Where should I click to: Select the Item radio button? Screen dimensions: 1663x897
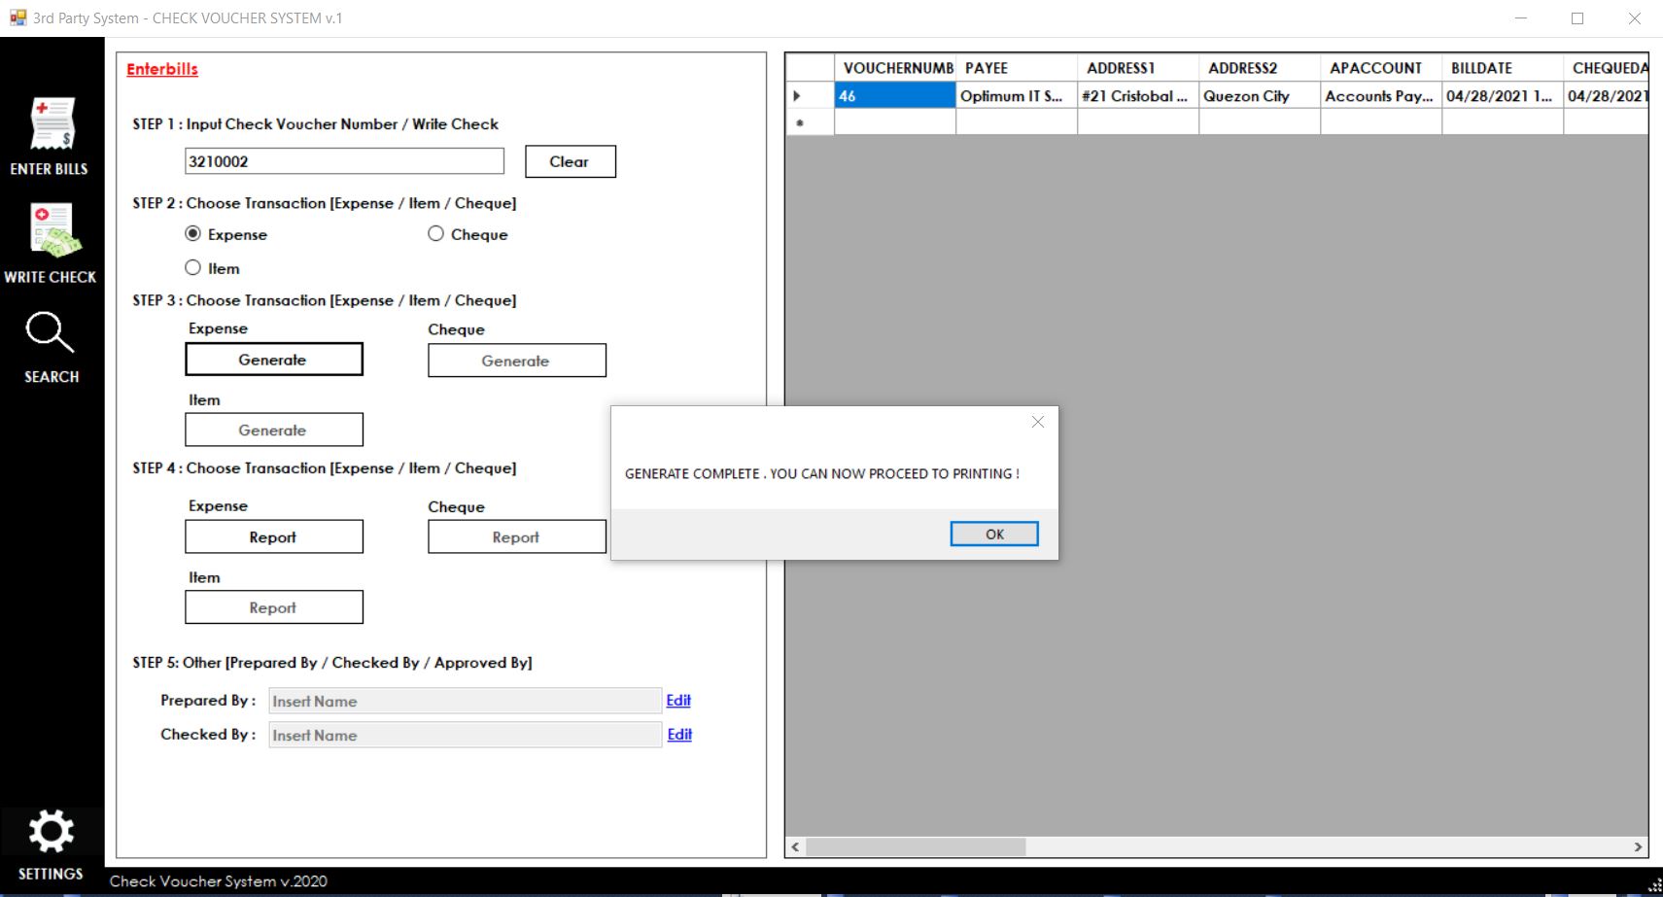(193, 268)
